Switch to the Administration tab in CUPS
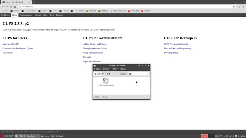The height and width of the screenshot is (138, 246). [26, 15]
